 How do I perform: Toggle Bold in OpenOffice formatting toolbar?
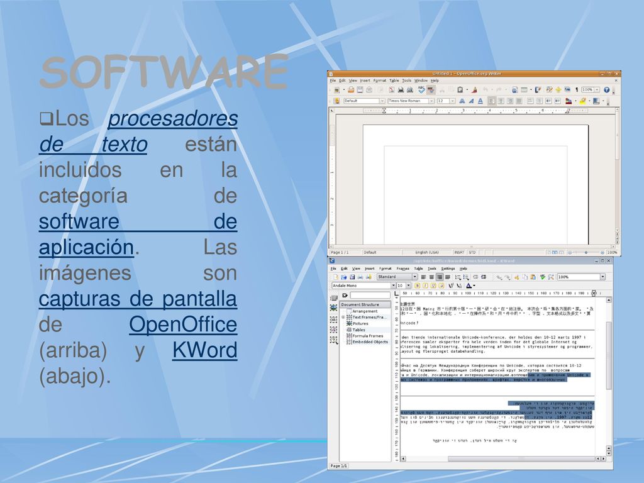(x=462, y=101)
